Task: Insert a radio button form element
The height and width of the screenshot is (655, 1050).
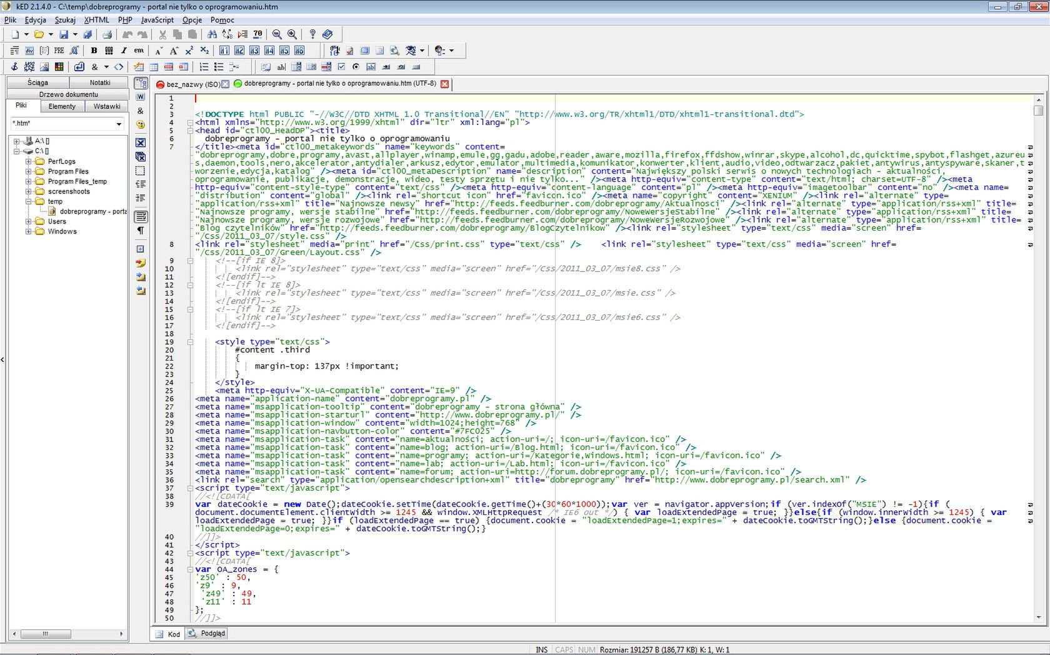Action: point(356,67)
